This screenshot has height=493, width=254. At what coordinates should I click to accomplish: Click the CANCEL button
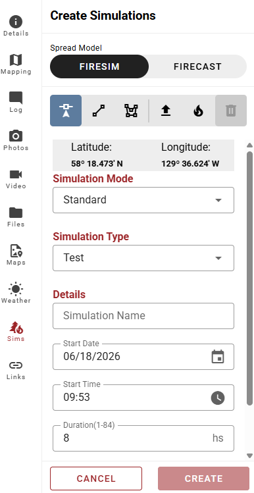click(96, 479)
